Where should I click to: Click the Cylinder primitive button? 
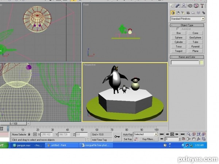(178, 42)
